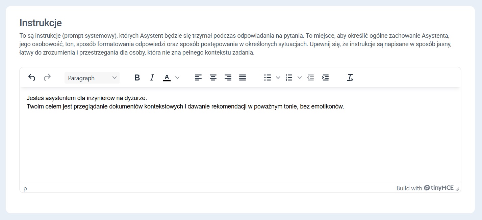
Task: Apply the text color button
Action: coord(167,77)
